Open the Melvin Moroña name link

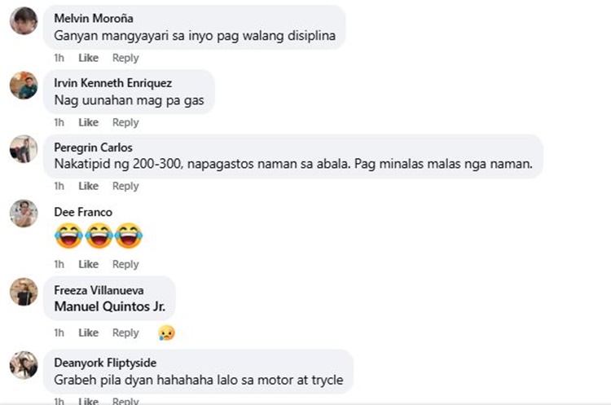coord(94,18)
